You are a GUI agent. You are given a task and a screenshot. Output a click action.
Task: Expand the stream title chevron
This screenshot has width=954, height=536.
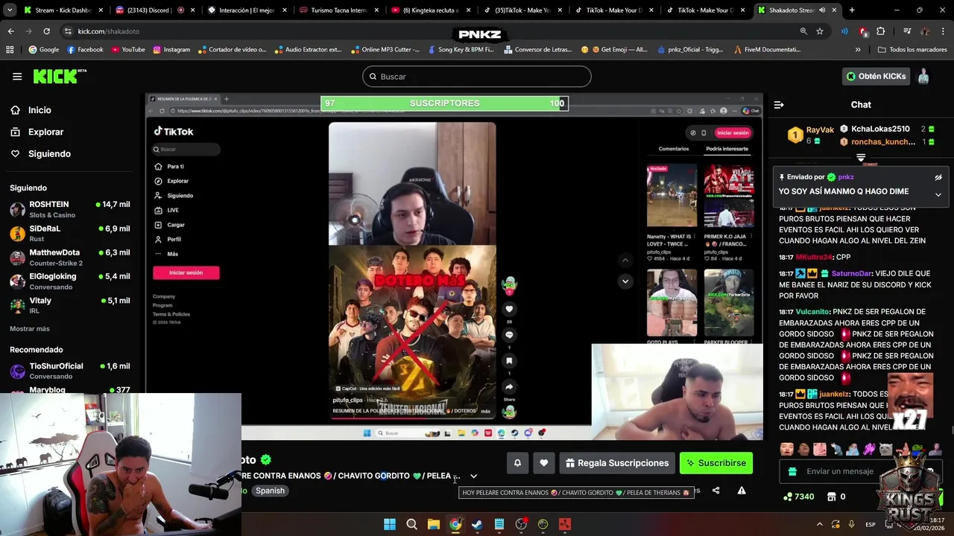coord(473,476)
